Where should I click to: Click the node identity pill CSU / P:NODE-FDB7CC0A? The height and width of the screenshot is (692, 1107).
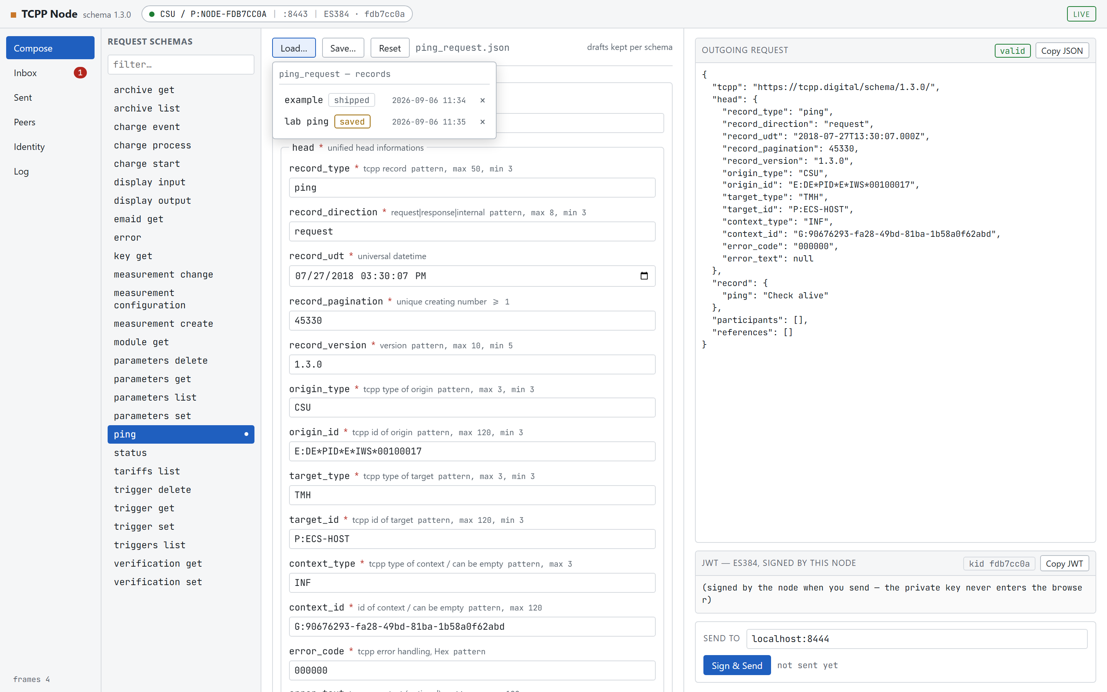click(277, 14)
